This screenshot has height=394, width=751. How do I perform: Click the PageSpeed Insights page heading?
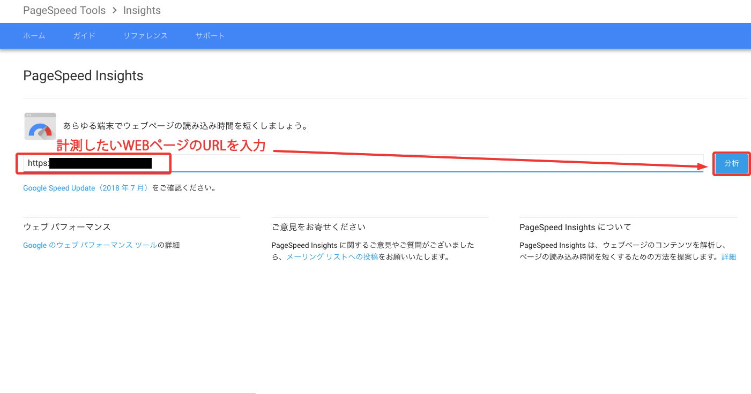point(83,76)
